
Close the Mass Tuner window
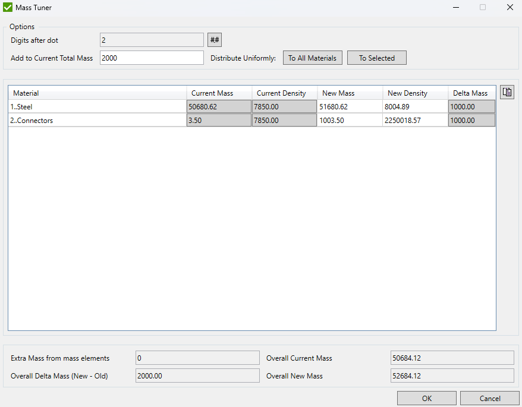510,7
